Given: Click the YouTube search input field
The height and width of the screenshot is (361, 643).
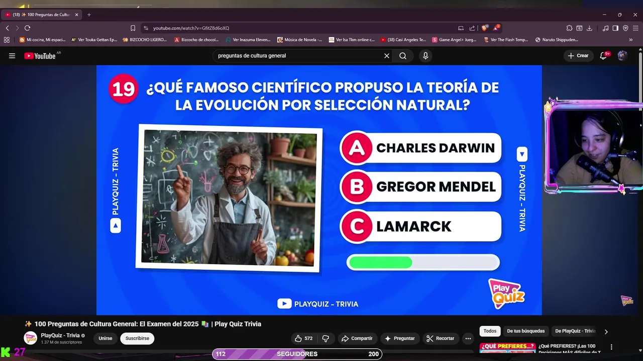Looking at the screenshot, I should pyautogui.click(x=299, y=56).
